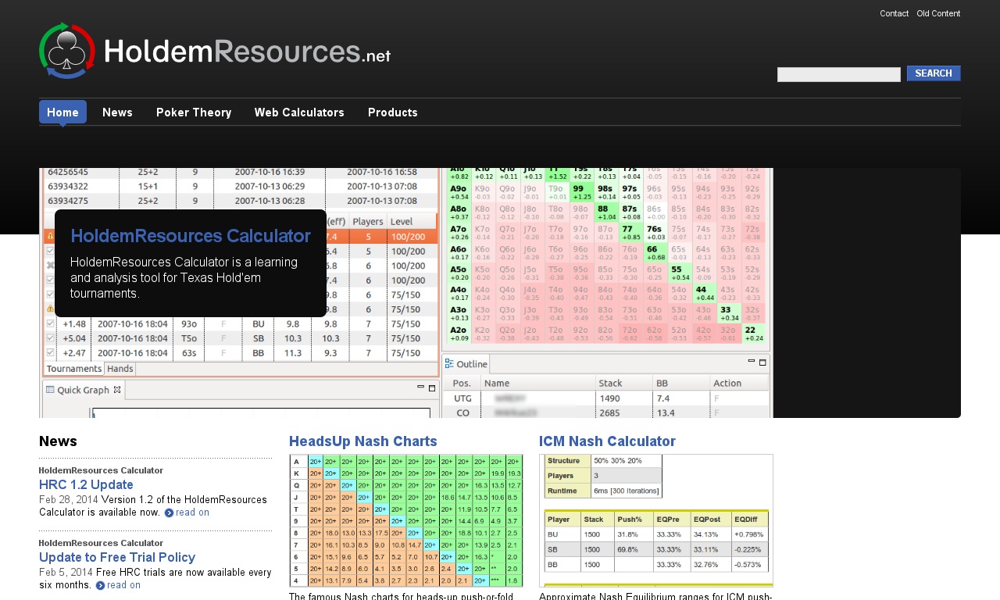
Task: Click the HeadsUp Nash Charts thumbnail
Action: pyautogui.click(x=406, y=520)
